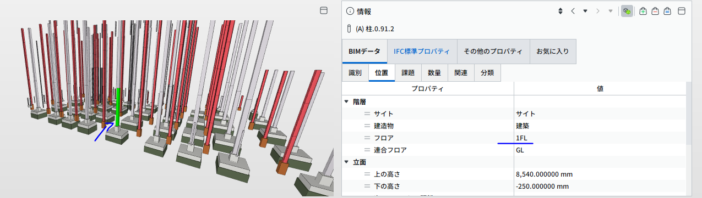Open the forward-history dropdown triangle

point(610,11)
